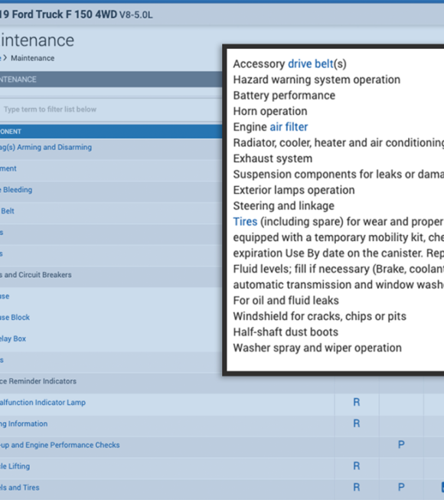Open Engine Performance Checks component
Screen dimensions: 444x500
[60, 445]
